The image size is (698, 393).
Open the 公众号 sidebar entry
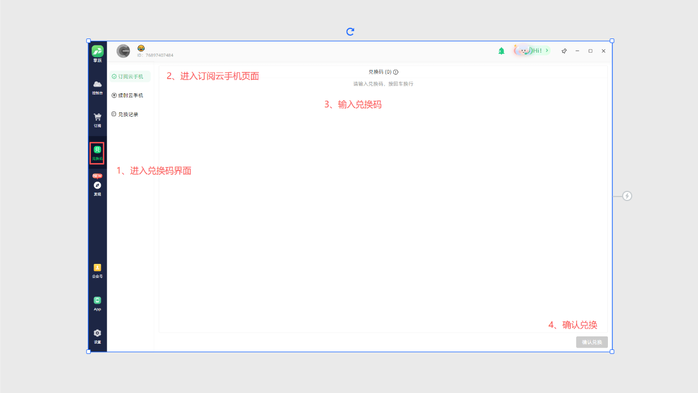point(97,271)
